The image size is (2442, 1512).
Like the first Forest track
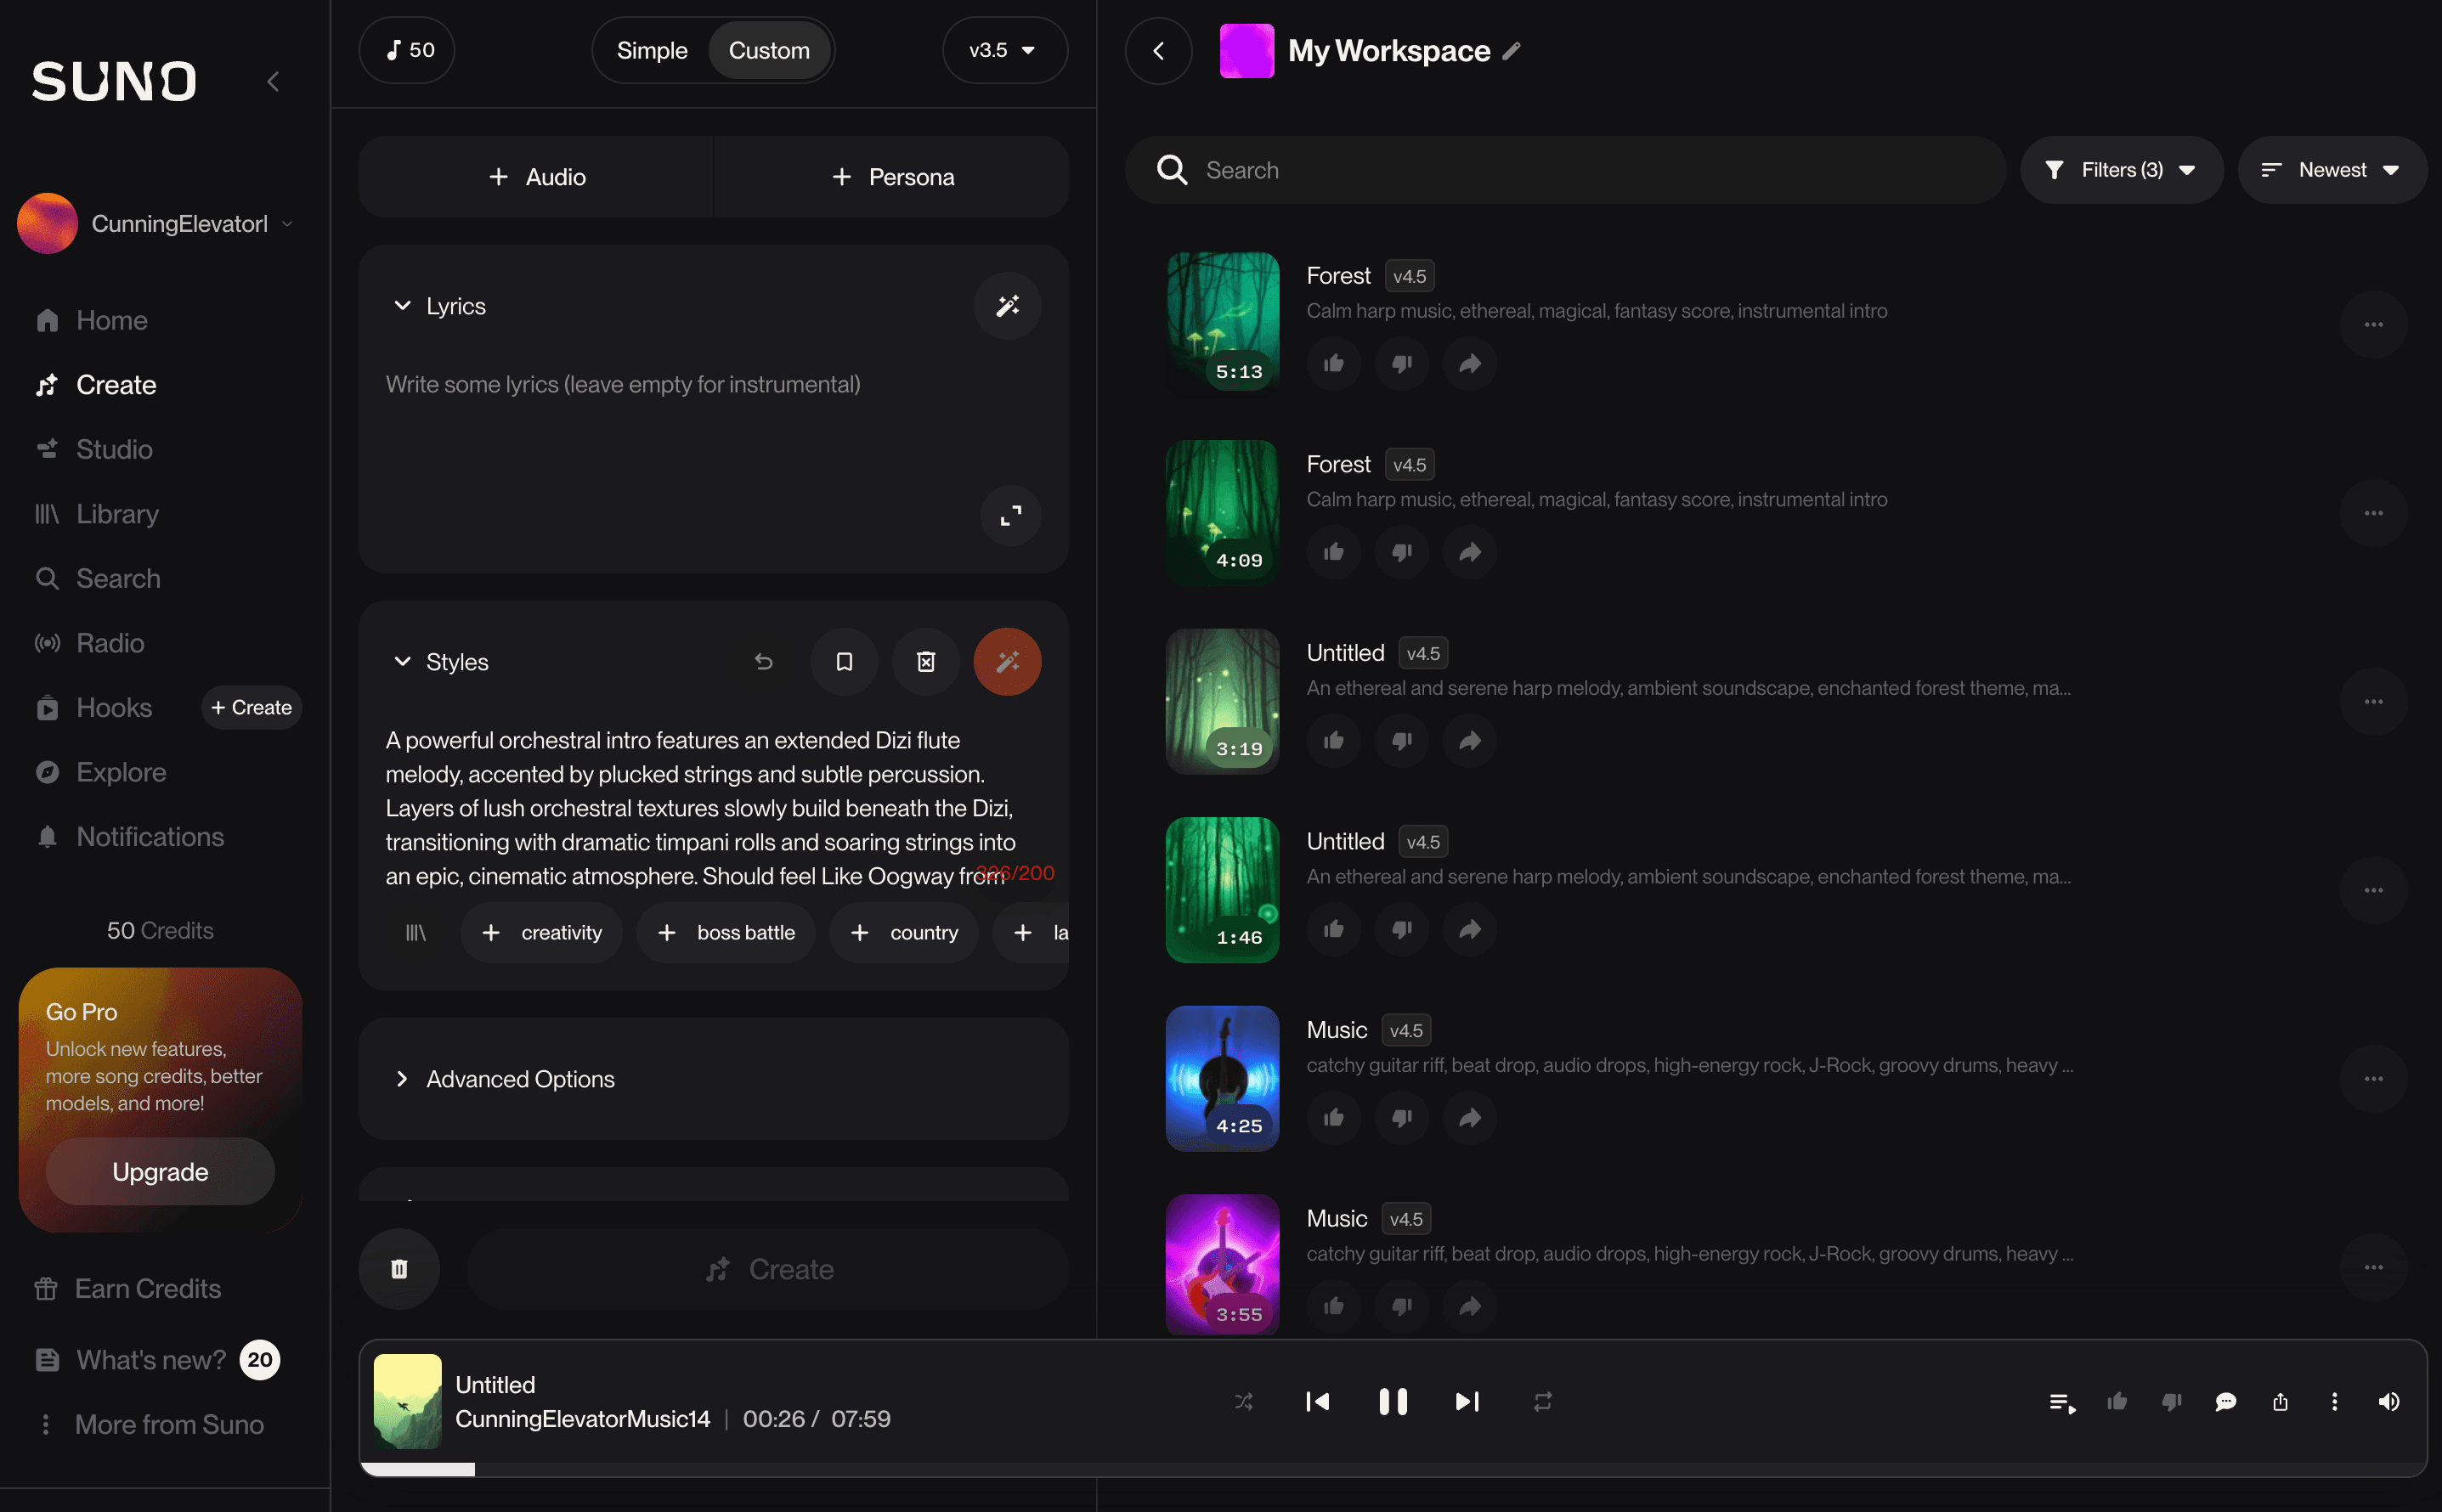pos(1333,364)
